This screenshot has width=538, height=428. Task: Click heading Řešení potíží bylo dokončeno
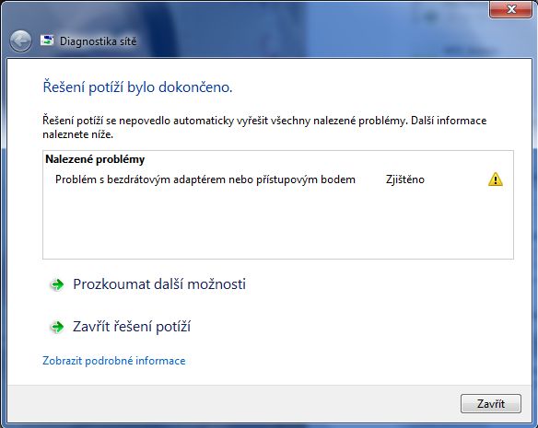tap(137, 87)
